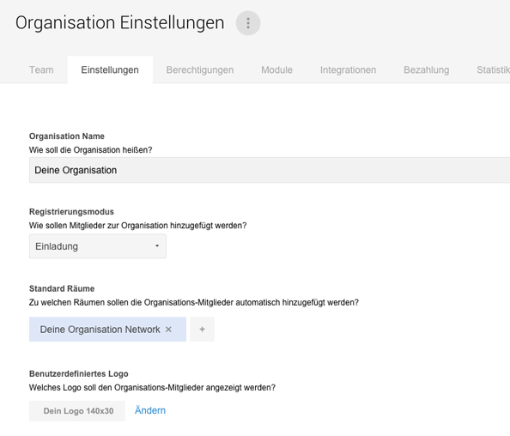Open the three-dot options menu
This screenshot has height=436, width=510.
point(248,23)
